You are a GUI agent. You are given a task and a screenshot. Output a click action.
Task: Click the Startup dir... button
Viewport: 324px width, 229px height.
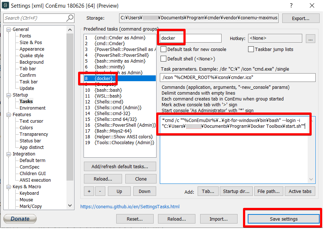pyautogui.click(x=236, y=191)
